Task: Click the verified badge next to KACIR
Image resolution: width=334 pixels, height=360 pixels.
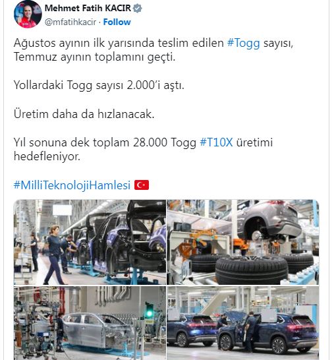Action: coord(138,9)
